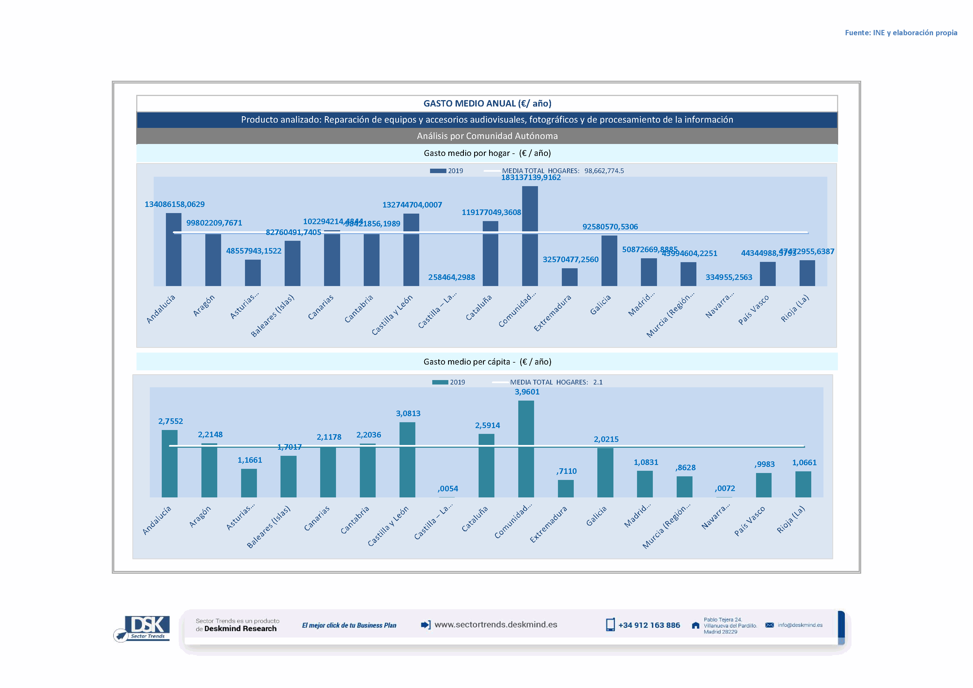Click 'Análisis por Comunidad Autónoma' gray header
This screenshot has width=973, height=688.
(x=487, y=136)
